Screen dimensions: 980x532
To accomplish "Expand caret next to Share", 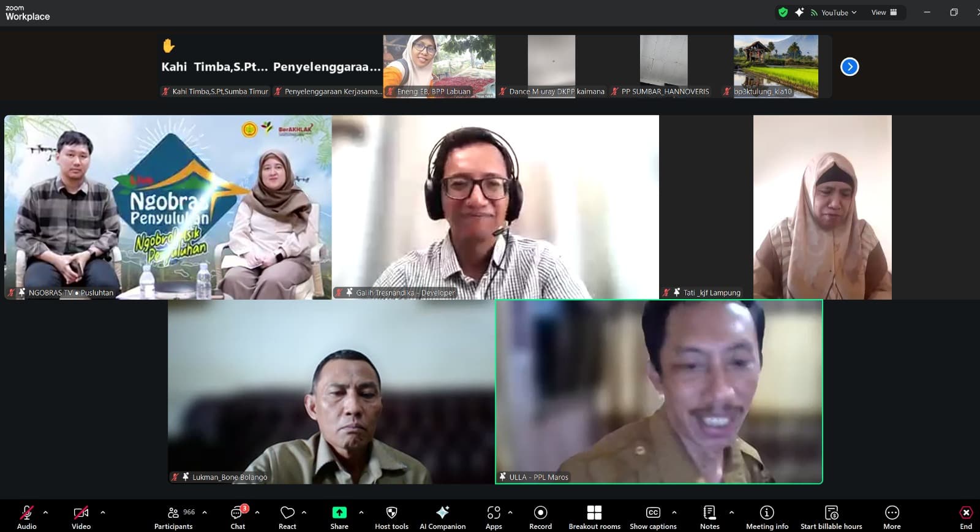I will [x=361, y=512].
